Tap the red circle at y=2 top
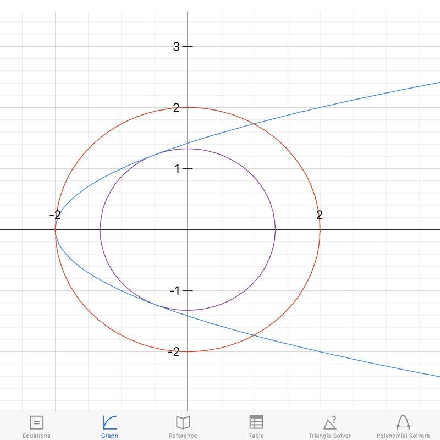 tap(188, 107)
